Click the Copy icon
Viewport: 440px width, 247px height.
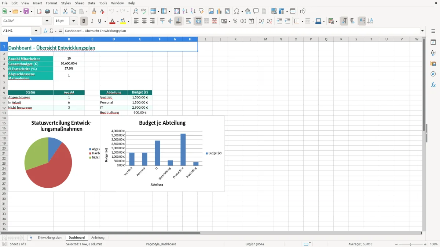[x=73, y=11]
